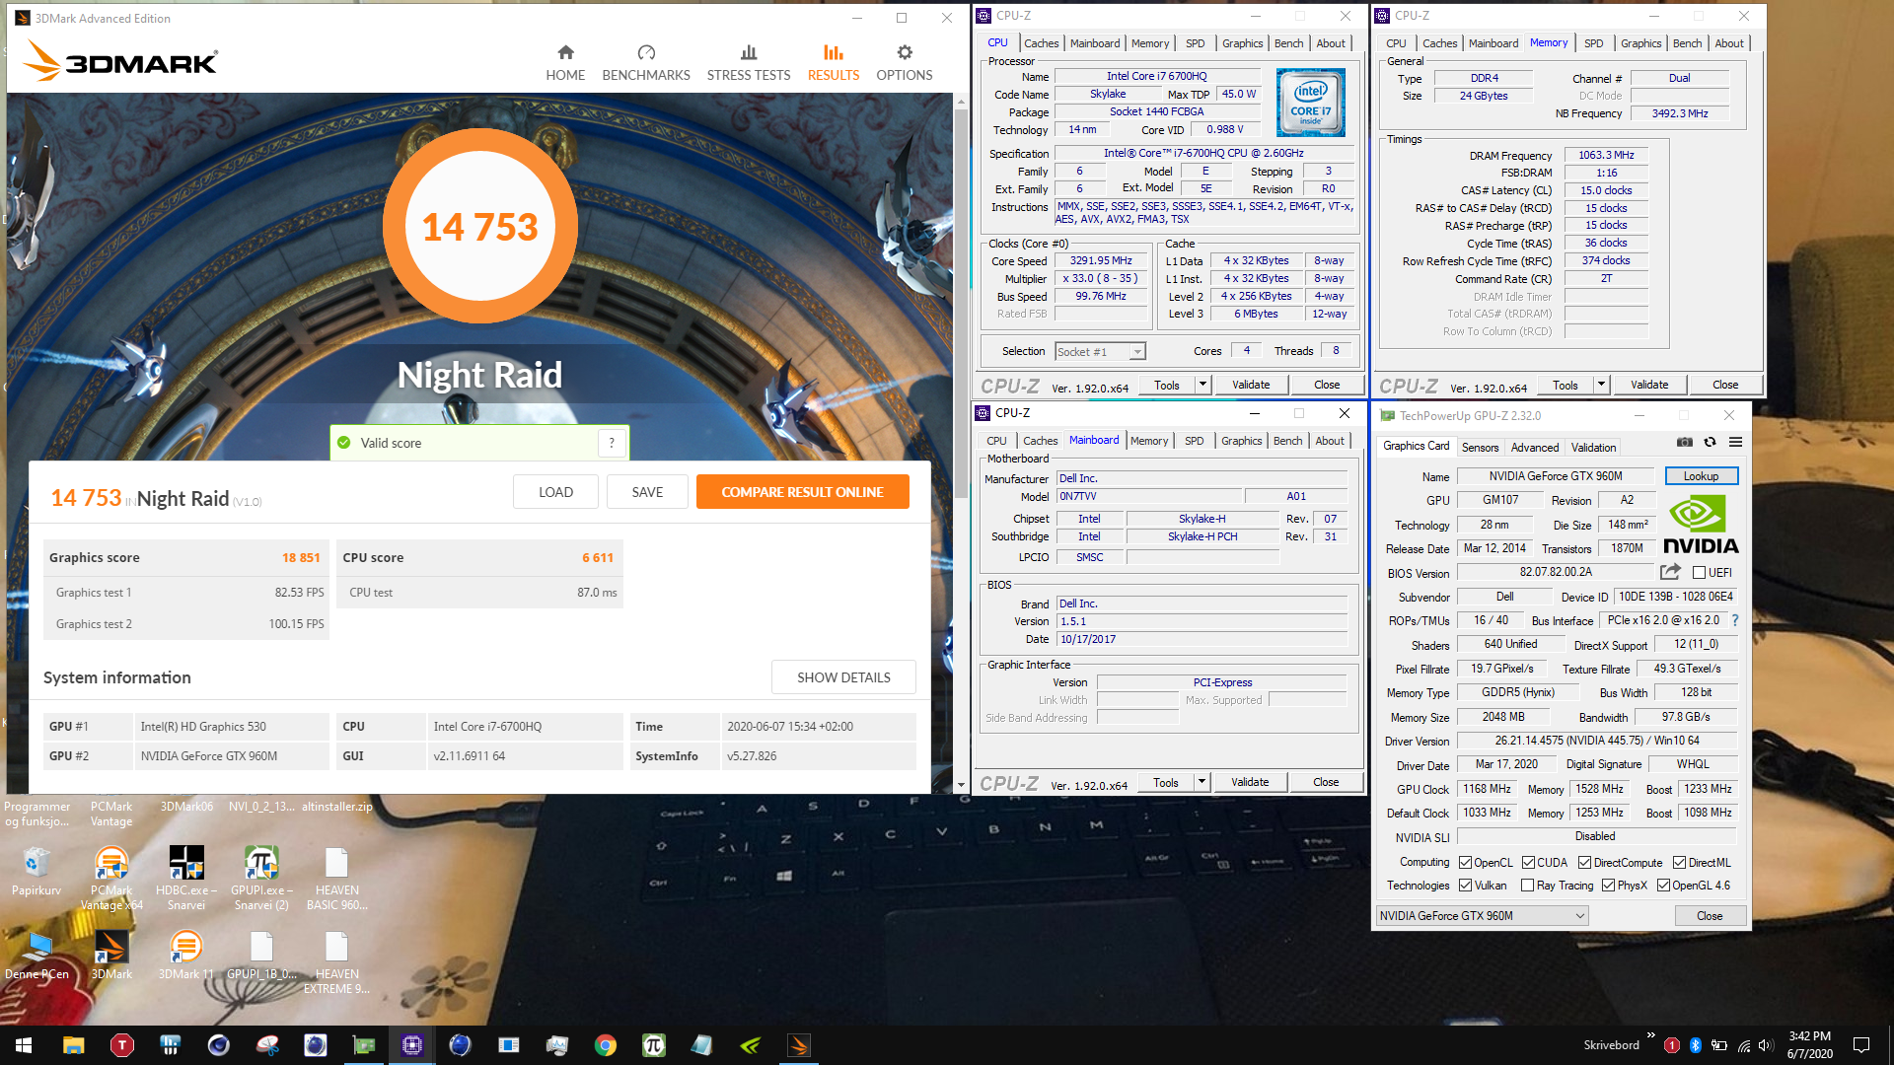Open Bench tab in CPU-Z Memory window

(1687, 43)
